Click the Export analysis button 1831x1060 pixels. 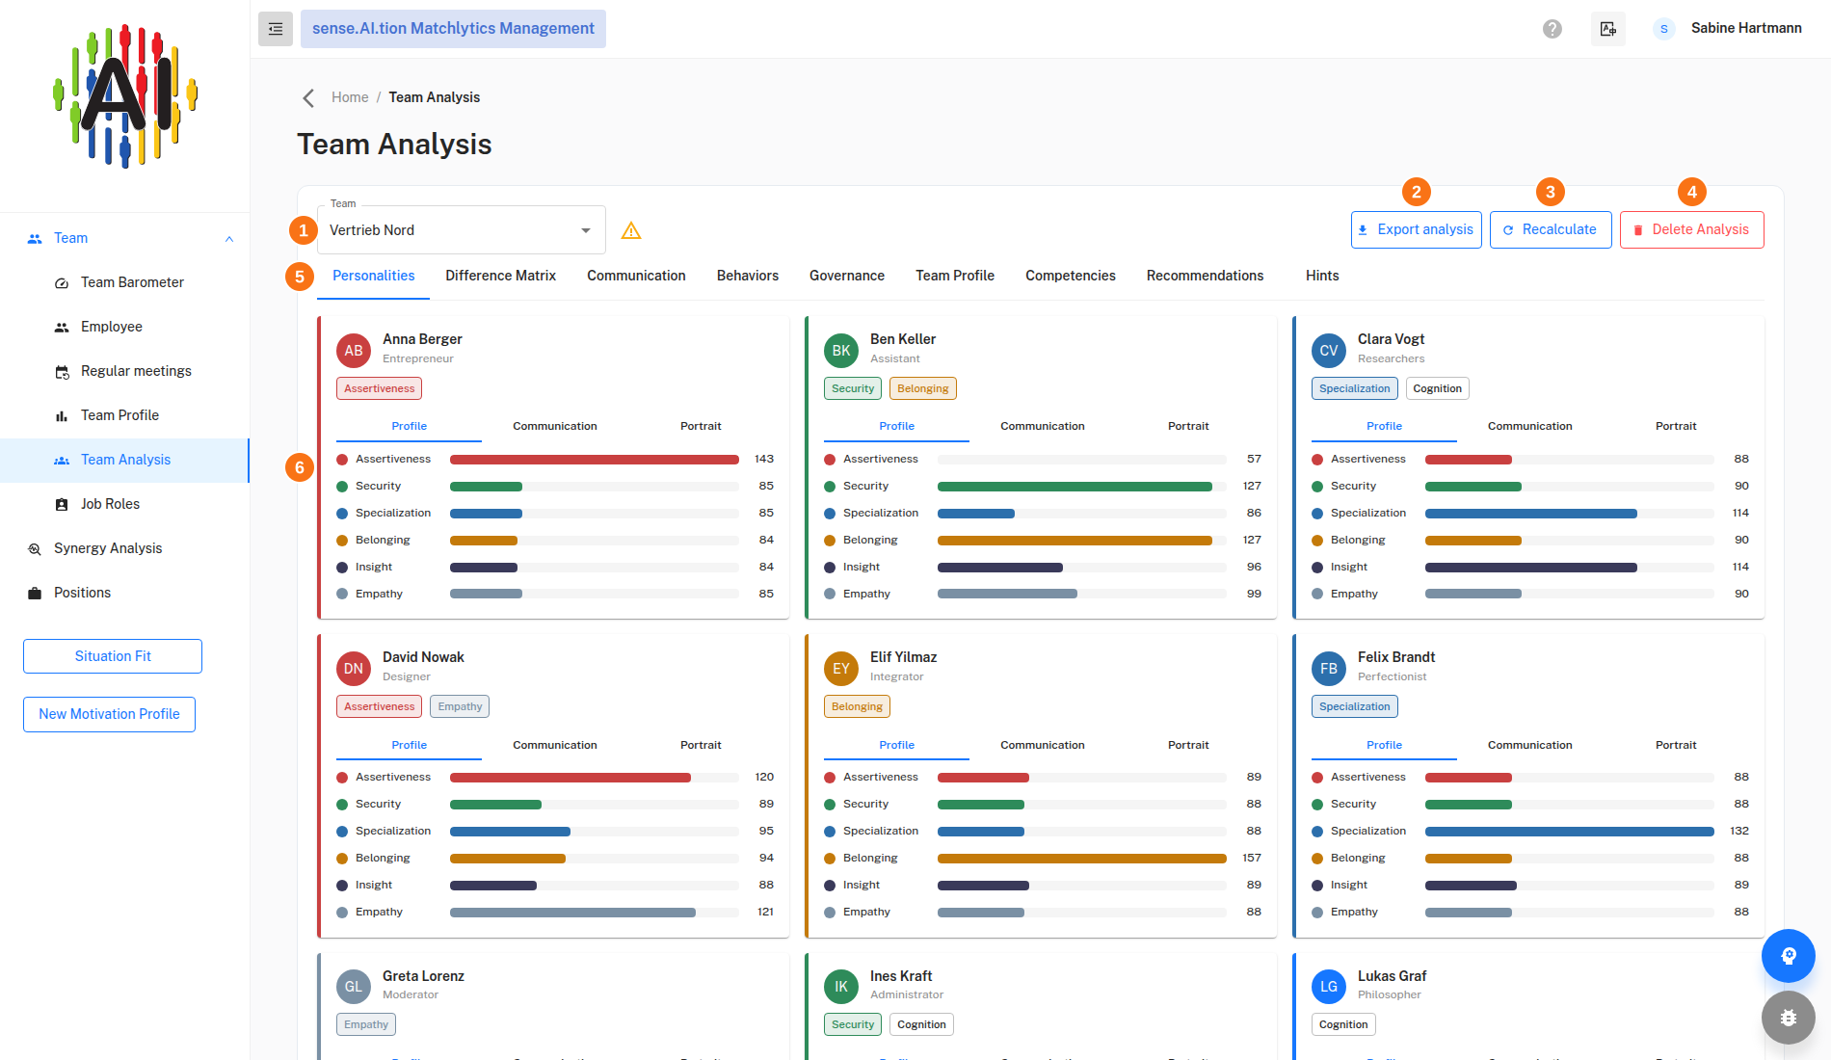1417,230
